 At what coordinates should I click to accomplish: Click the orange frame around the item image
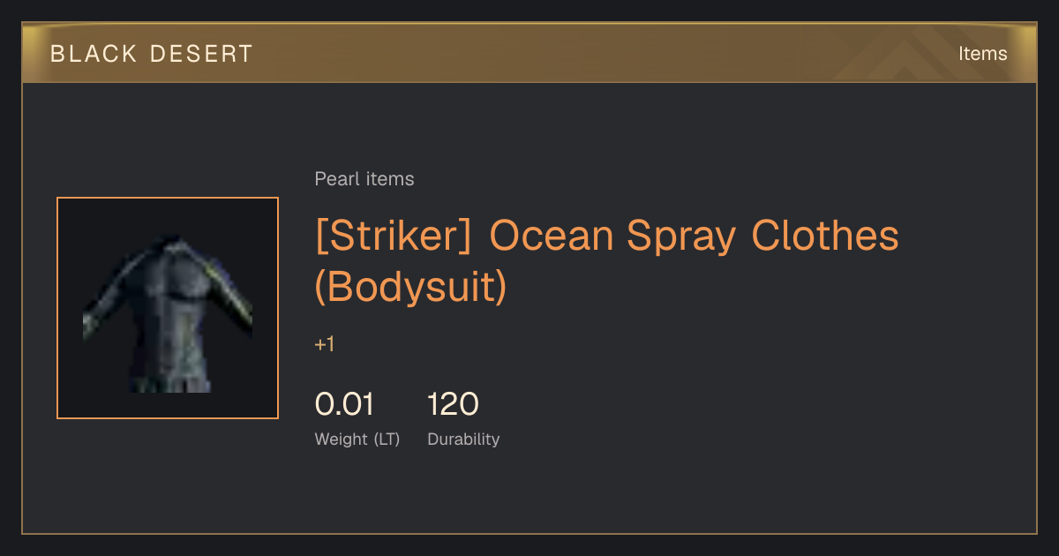tap(168, 199)
